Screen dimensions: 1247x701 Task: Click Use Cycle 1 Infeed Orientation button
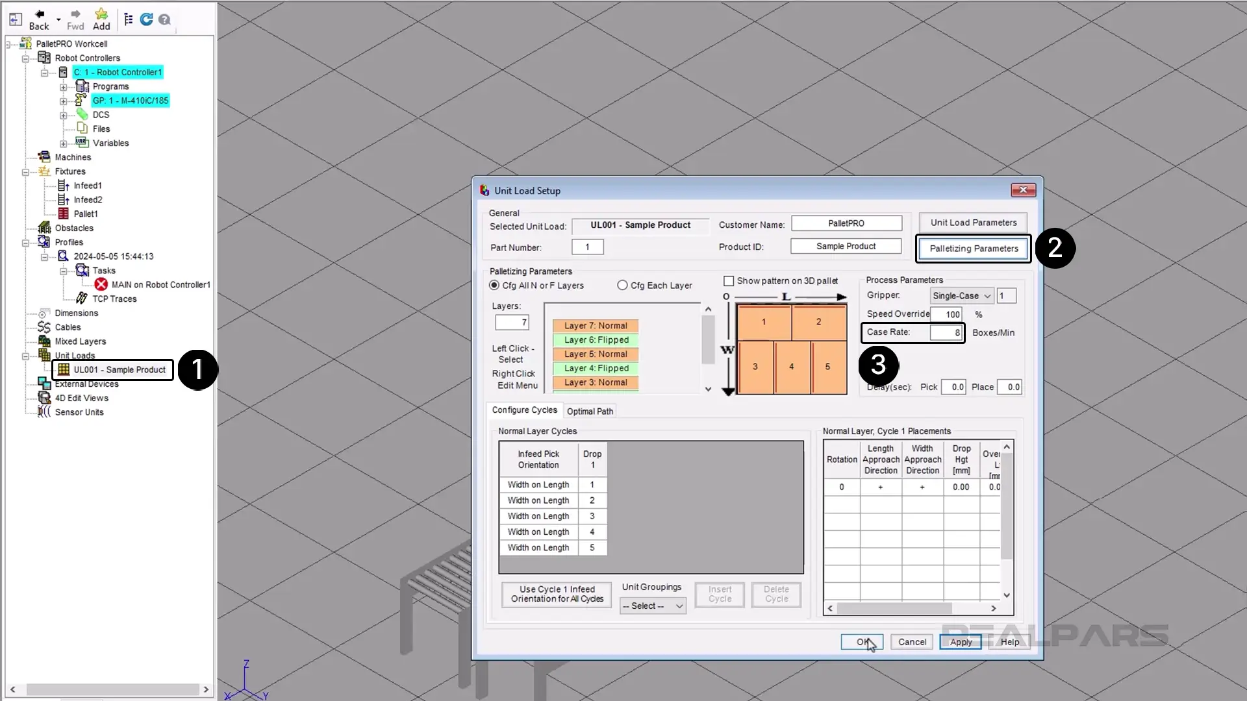tap(557, 595)
